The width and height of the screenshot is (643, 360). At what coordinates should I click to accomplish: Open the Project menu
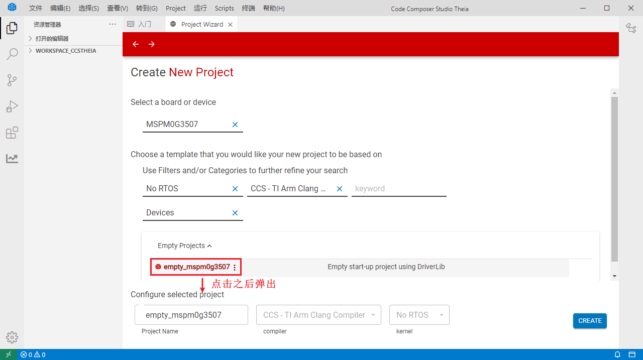coord(175,9)
